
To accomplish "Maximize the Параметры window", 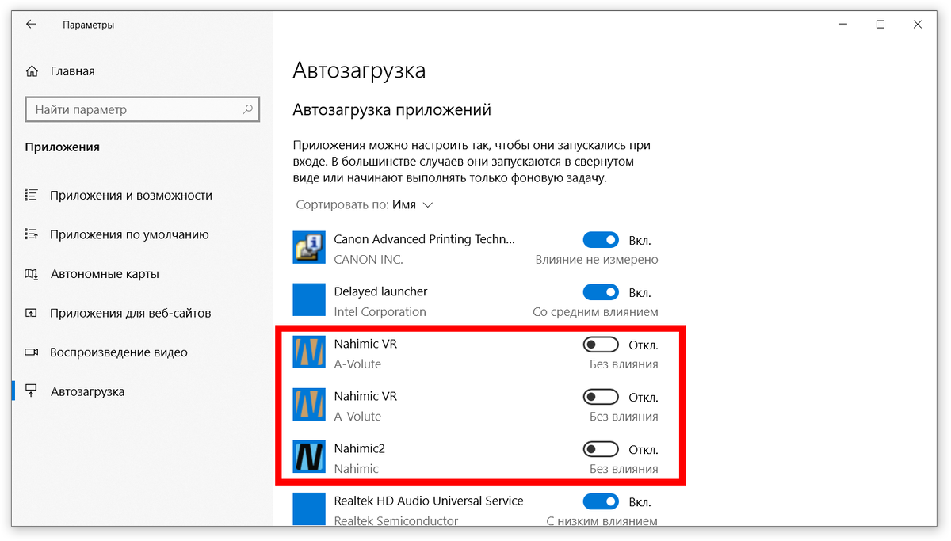I will 880,25.
